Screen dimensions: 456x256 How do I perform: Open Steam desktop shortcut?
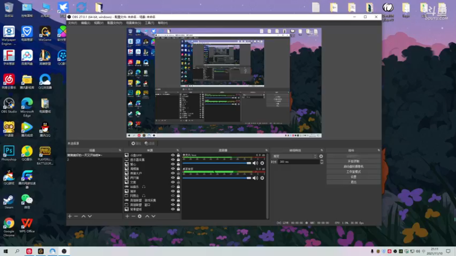9,202
